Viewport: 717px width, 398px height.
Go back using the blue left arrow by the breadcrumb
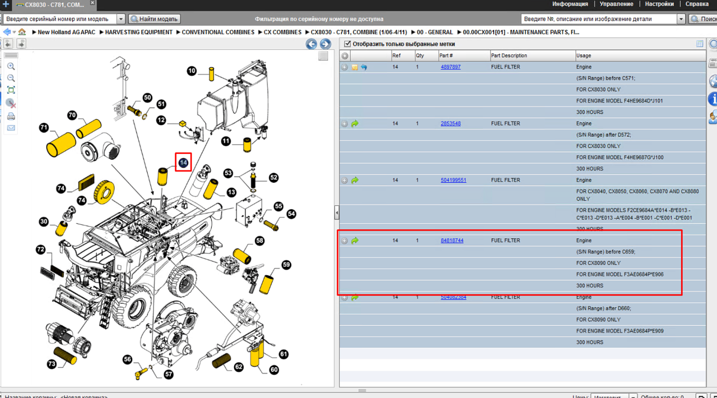[7, 32]
